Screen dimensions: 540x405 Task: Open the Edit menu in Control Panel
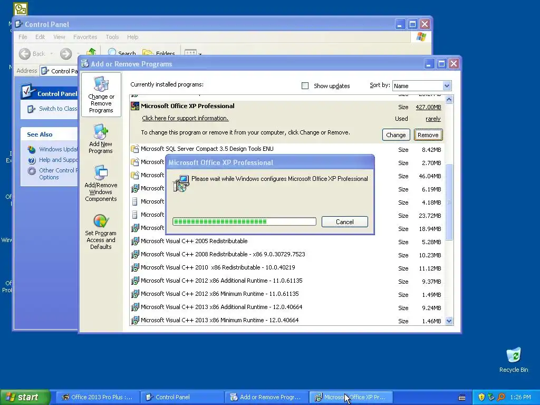pos(40,37)
